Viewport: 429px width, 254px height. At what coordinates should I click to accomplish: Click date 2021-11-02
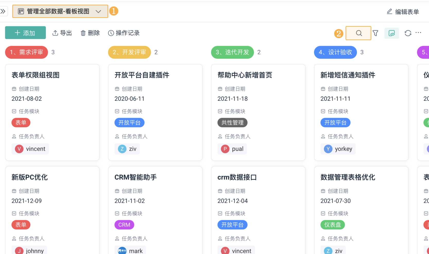click(130, 201)
